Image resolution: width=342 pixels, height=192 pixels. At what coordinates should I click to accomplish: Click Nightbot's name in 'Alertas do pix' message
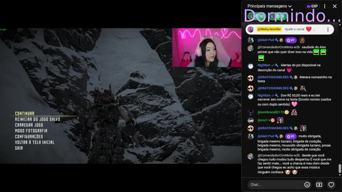click(264, 65)
